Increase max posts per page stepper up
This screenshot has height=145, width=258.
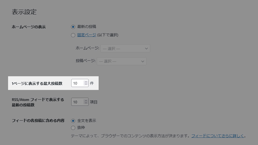point(86,82)
